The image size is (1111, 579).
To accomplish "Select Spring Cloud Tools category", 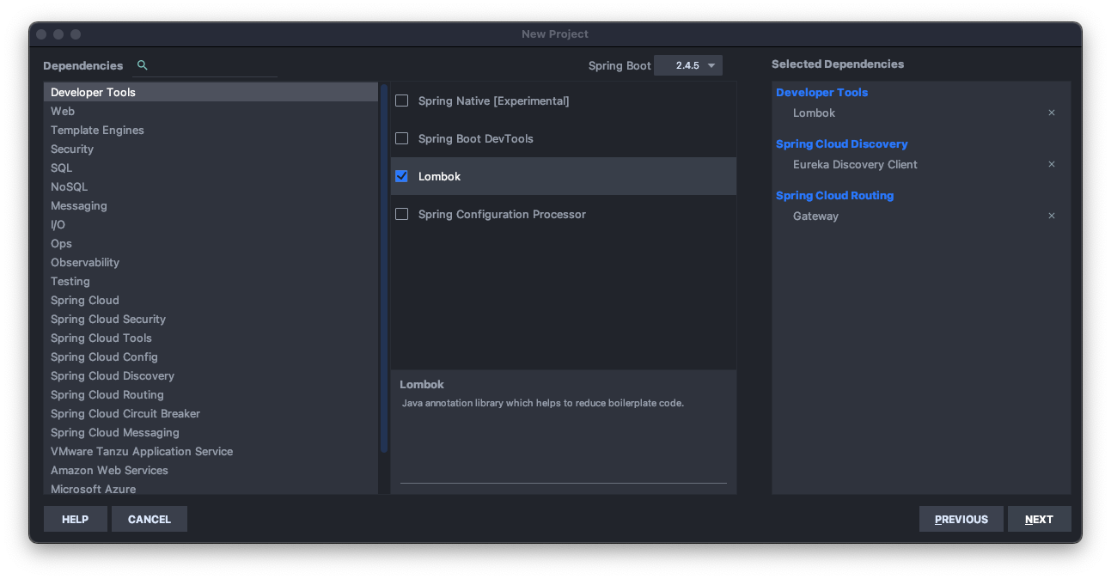I will (211, 338).
